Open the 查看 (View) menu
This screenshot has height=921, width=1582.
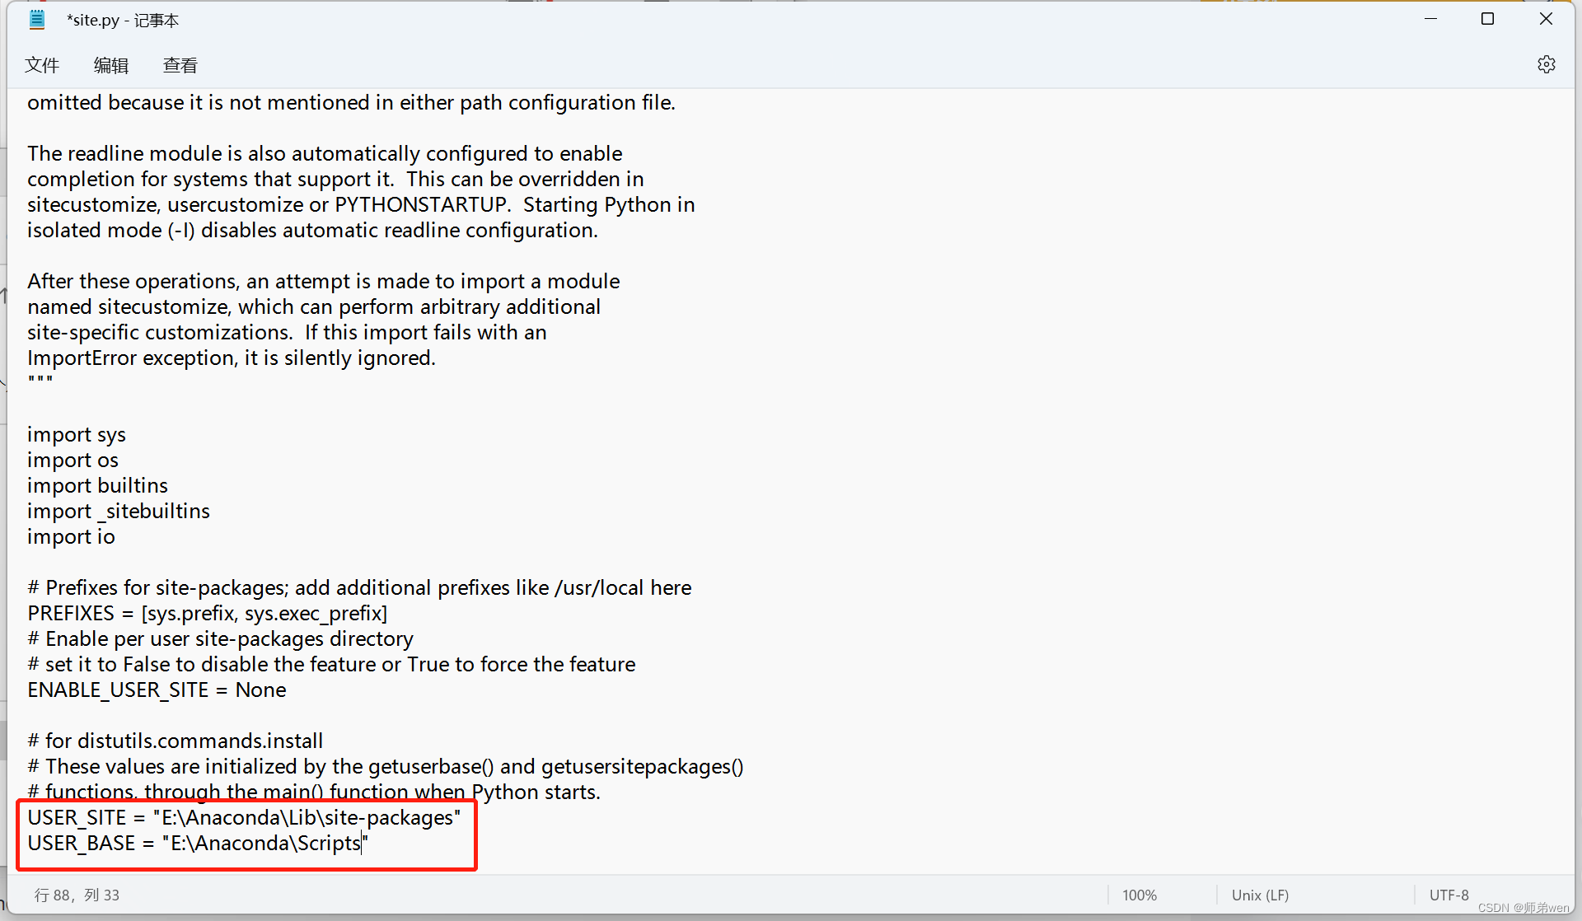(180, 65)
